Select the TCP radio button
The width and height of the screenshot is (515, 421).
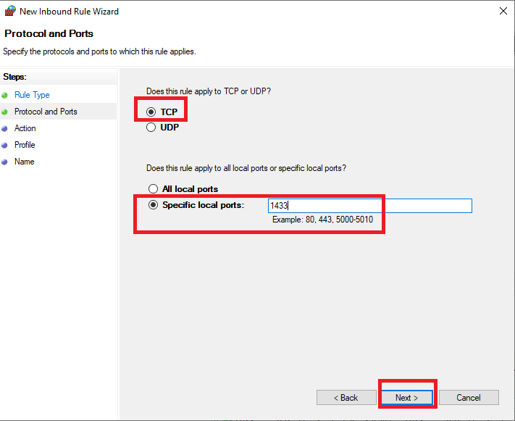(151, 112)
